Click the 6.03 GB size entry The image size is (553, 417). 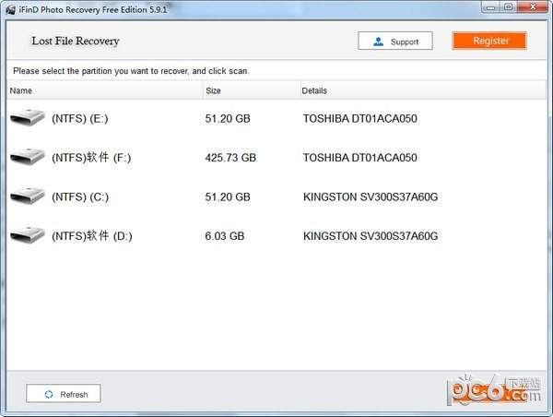[224, 236]
